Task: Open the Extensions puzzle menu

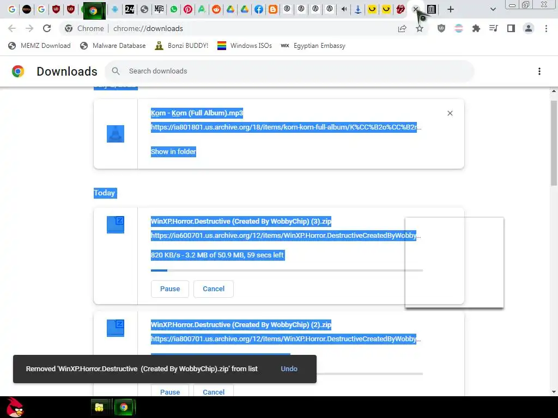Action: [476, 28]
